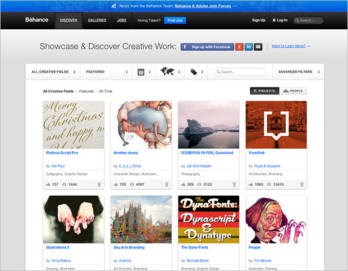Open the Dyna-Fonts thumbnail image
Viewport: 348px width, 271px height.
209,219
